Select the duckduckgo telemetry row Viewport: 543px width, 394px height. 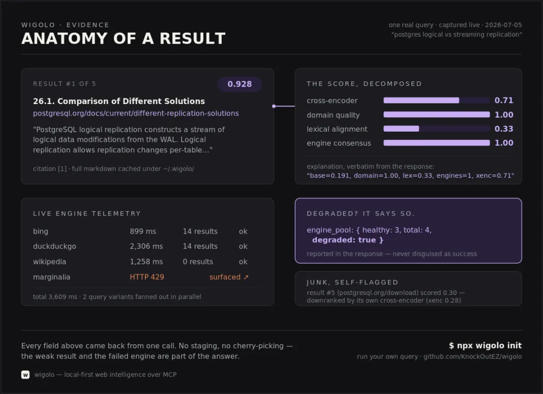140,246
